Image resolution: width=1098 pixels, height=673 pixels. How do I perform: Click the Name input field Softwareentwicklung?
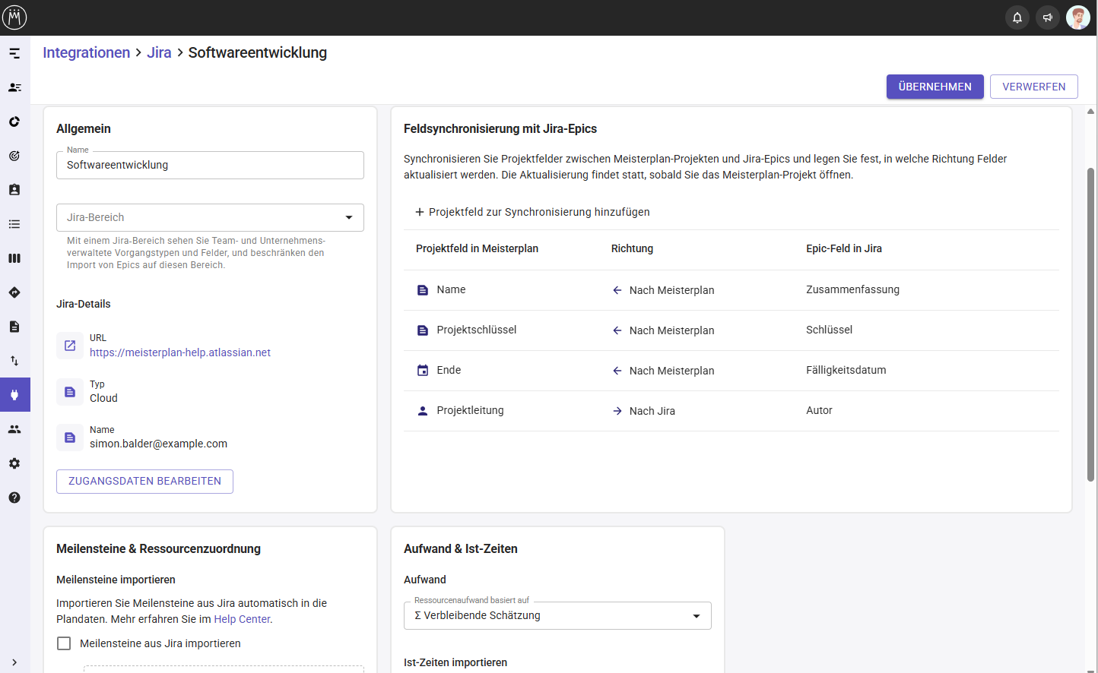tap(210, 165)
